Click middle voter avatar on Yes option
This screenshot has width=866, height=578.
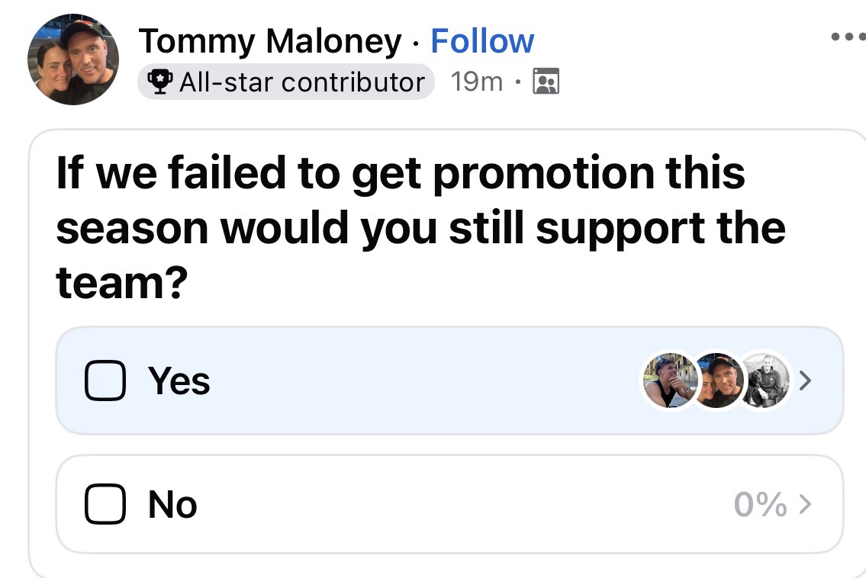[x=718, y=381]
